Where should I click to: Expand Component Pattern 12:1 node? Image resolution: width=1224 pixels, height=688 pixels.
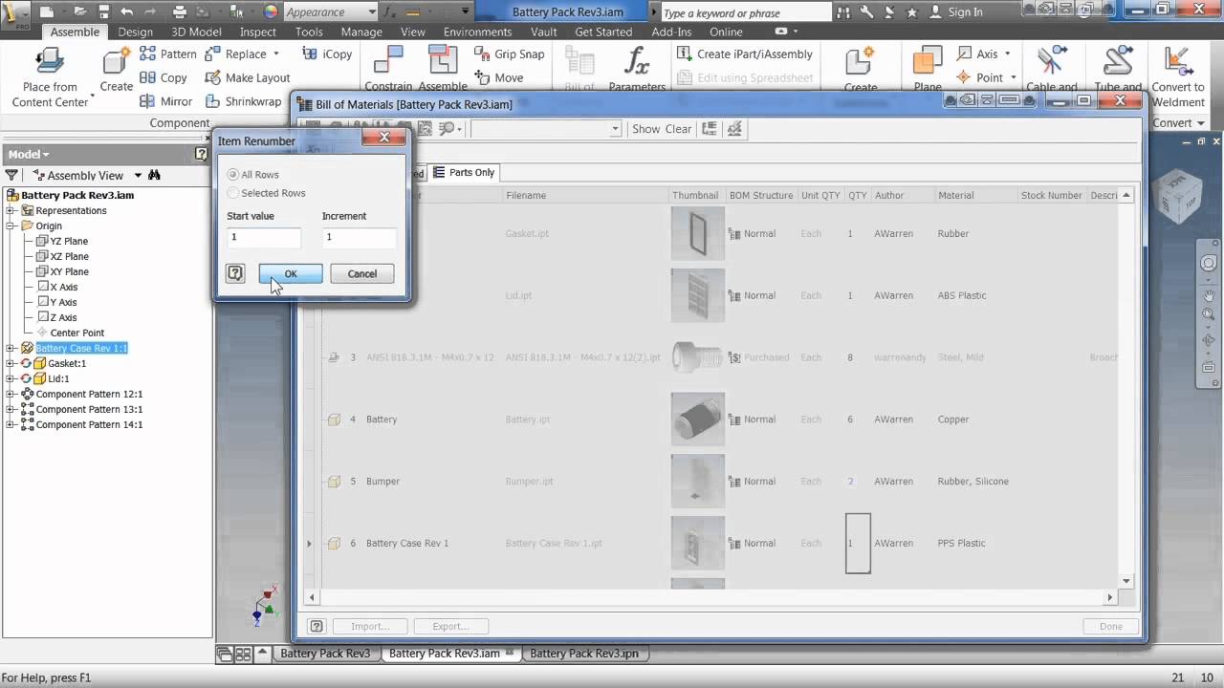point(11,394)
